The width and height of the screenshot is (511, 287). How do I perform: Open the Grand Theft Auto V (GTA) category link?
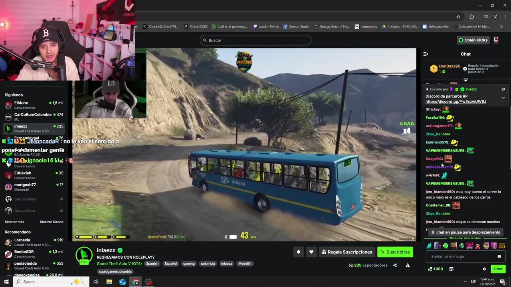tap(119, 263)
